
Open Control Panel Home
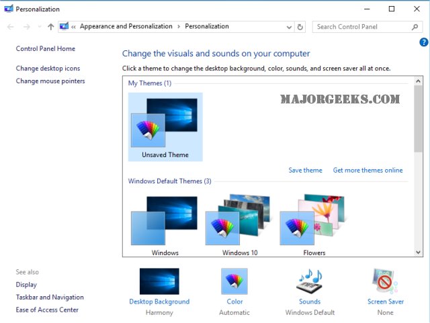click(x=46, y=49)
